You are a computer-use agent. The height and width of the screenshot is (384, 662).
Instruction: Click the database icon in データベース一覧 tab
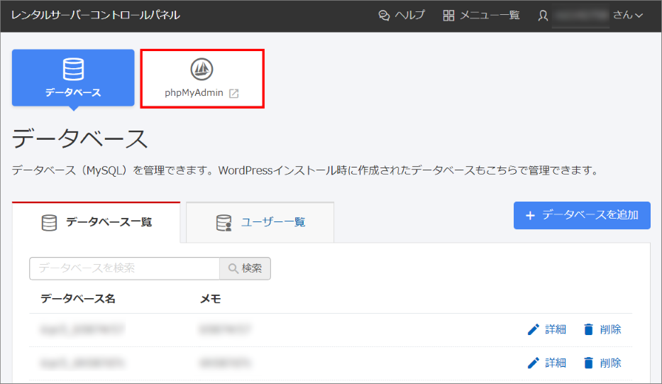coord(49,223)
